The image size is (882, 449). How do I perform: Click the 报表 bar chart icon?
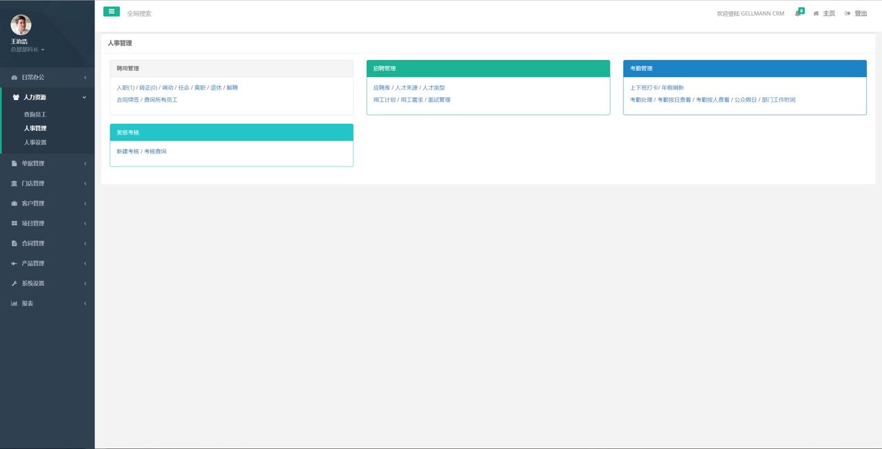14,304
